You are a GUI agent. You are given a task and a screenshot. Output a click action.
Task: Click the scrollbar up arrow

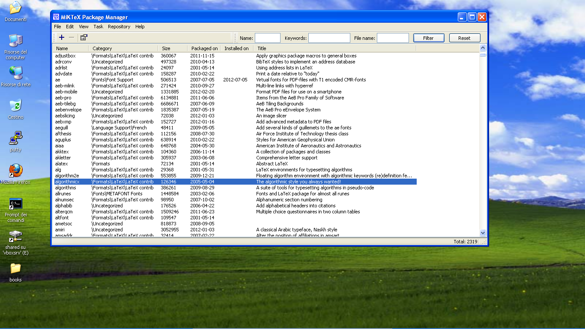483,48
